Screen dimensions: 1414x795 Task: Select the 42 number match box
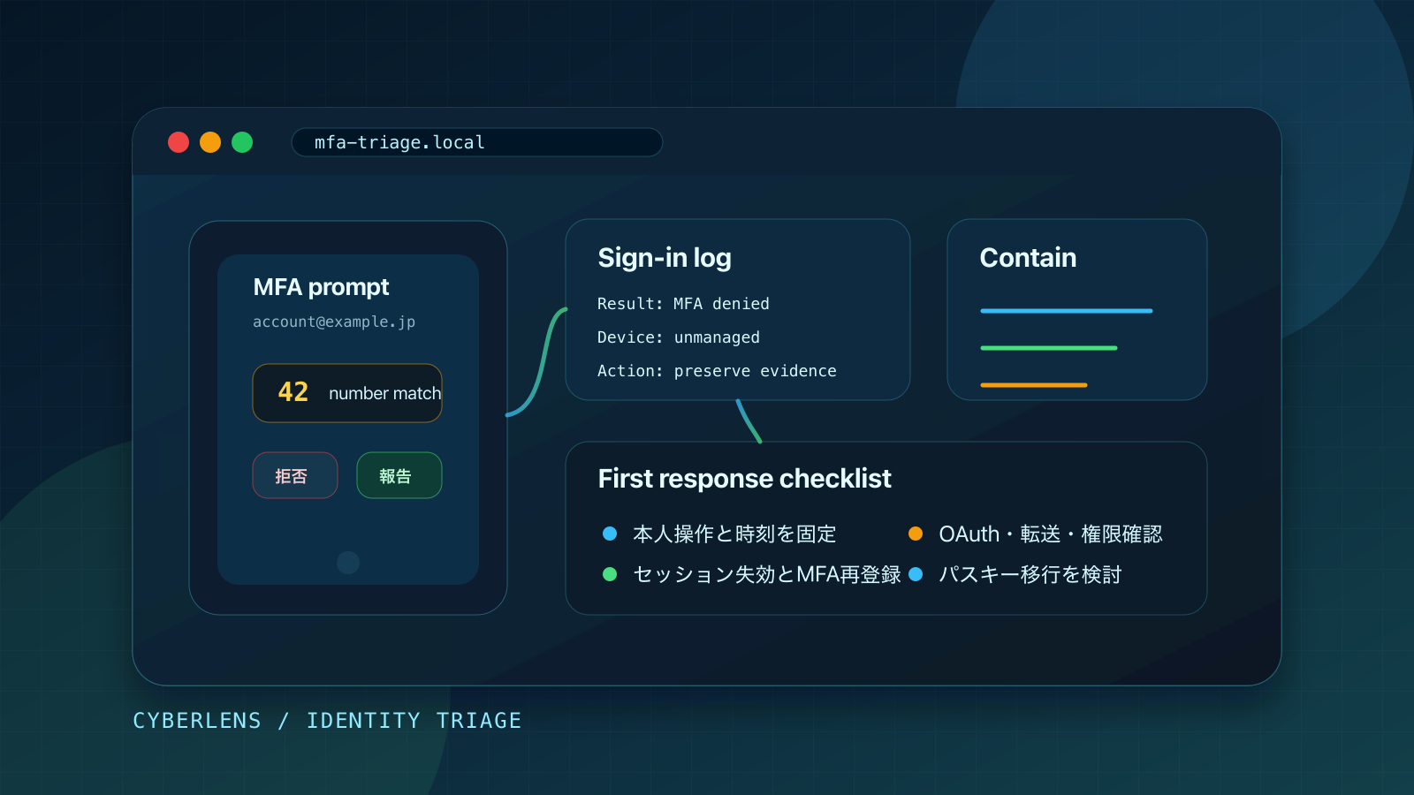pos(347,393)
